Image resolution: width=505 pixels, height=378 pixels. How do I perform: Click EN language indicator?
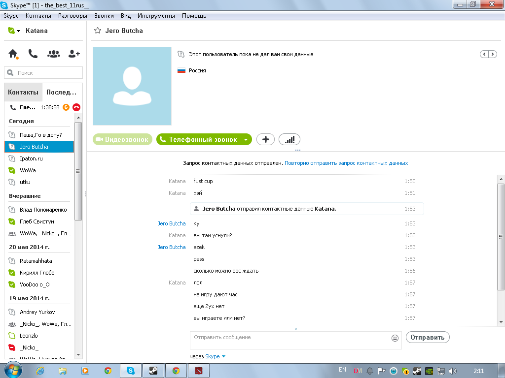coord(342,370)
